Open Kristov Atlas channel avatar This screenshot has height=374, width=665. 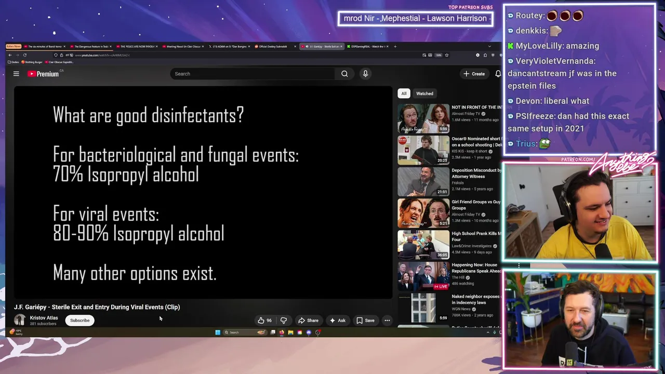[x=20, y=320]
